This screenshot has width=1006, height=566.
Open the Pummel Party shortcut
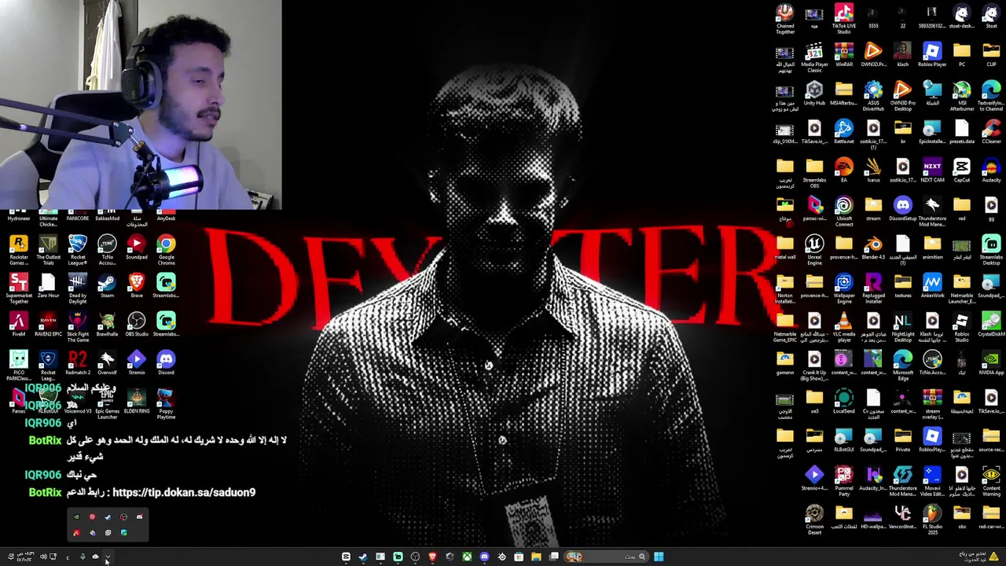pyautogui.click(x=844, y=481)
